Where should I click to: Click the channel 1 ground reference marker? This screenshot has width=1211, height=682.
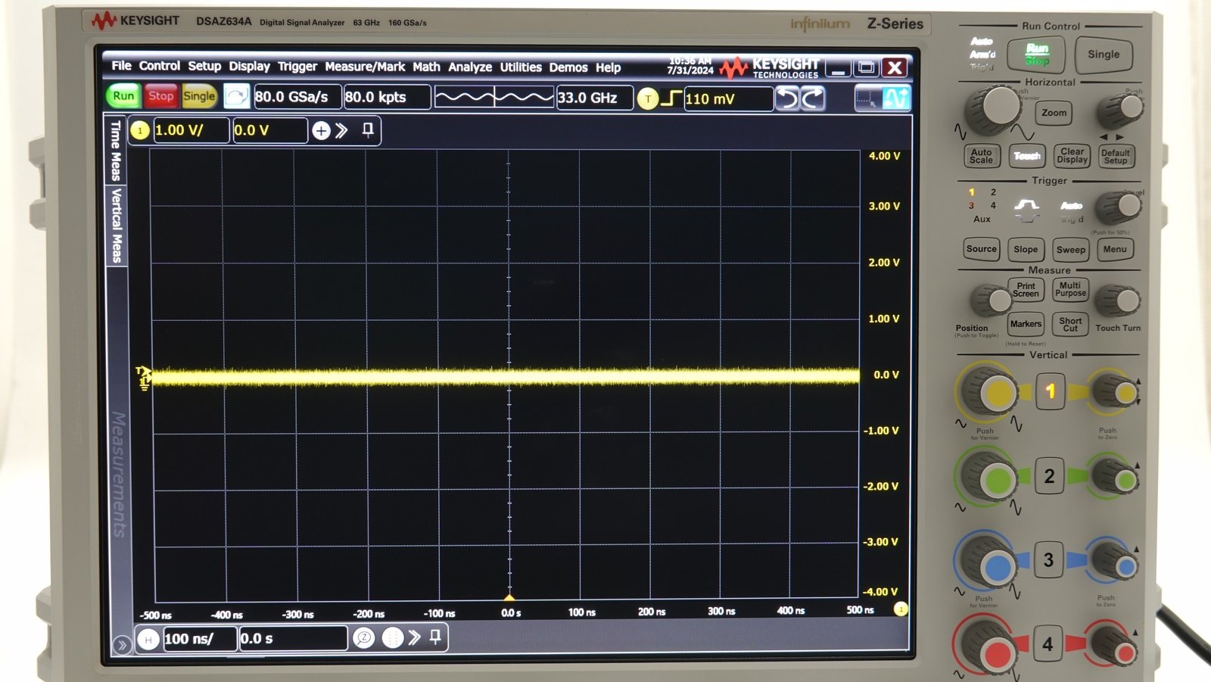tap(144, 385)
